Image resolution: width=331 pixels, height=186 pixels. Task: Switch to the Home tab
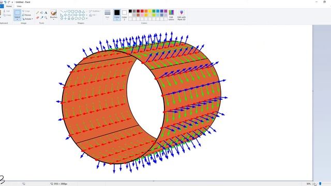pos(9,6)
